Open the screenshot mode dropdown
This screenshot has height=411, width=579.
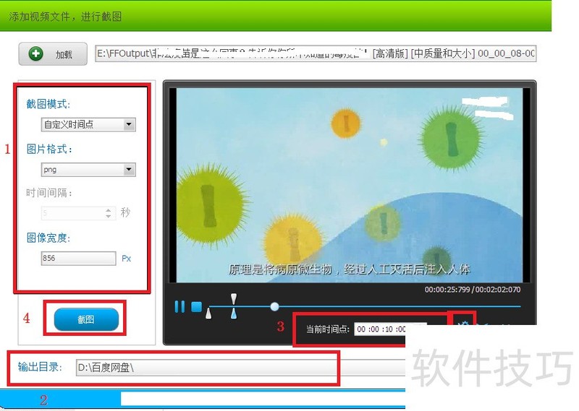[88, 124]
